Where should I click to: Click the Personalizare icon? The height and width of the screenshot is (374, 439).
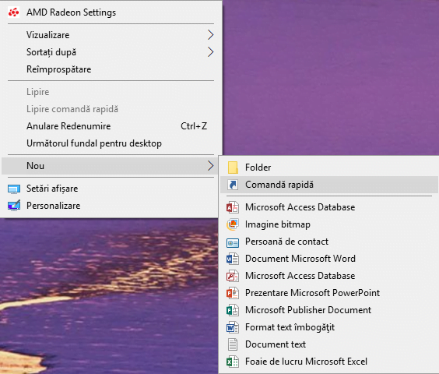point(14,206)
